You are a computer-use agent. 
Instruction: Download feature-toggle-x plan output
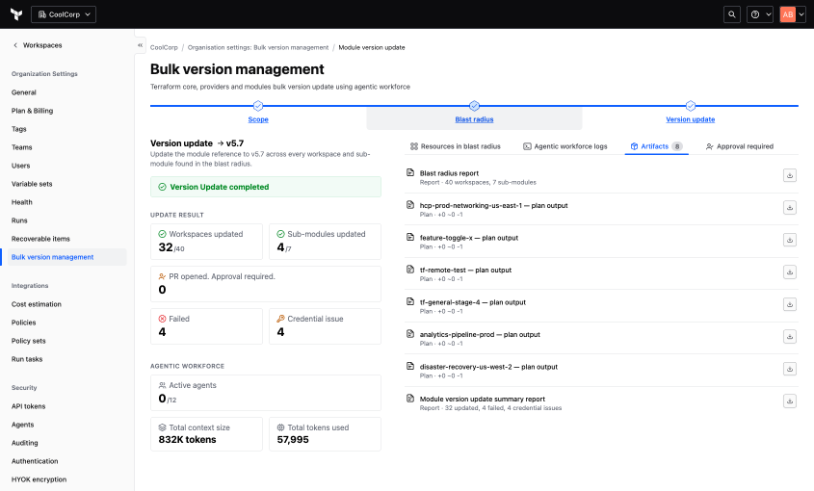pos(790,240)
